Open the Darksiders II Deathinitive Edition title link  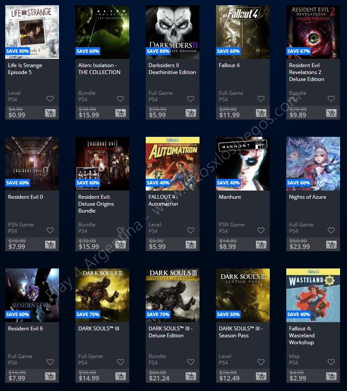click(x=172, y=69)
